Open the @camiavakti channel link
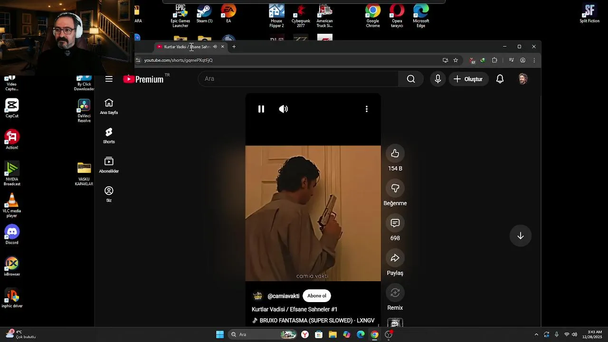This screenshot has height=342, width=608. 284,296
